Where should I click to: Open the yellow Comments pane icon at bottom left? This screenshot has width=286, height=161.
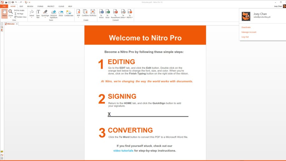coord(2,151)
